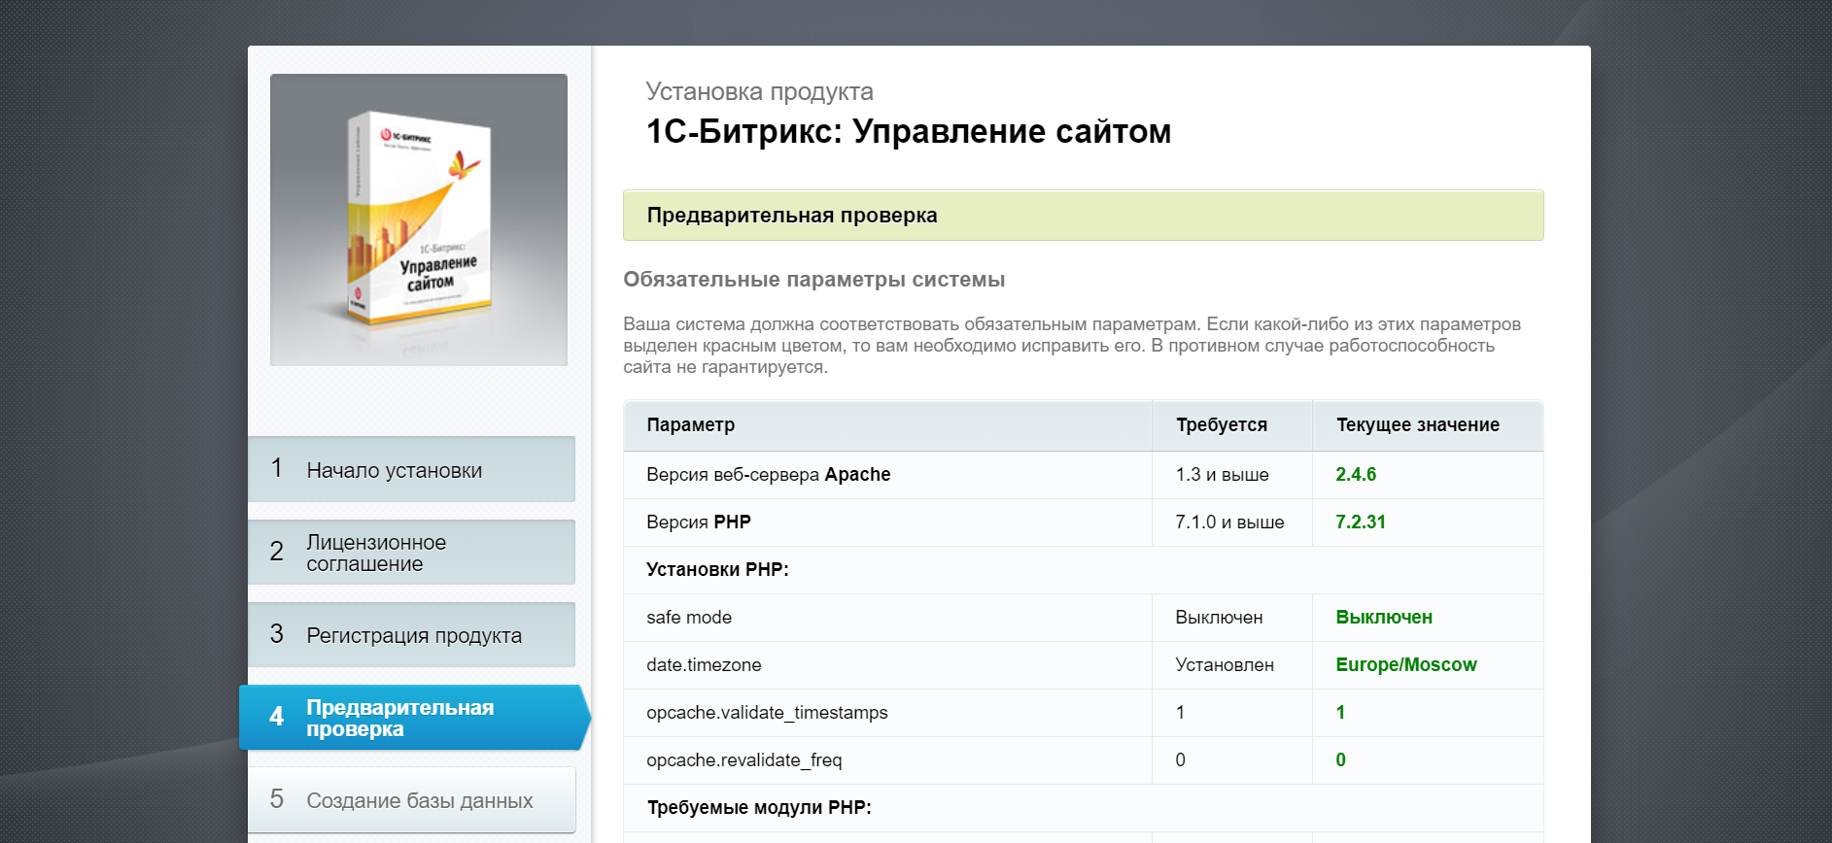Click the Параметр column header

(691, 424)
